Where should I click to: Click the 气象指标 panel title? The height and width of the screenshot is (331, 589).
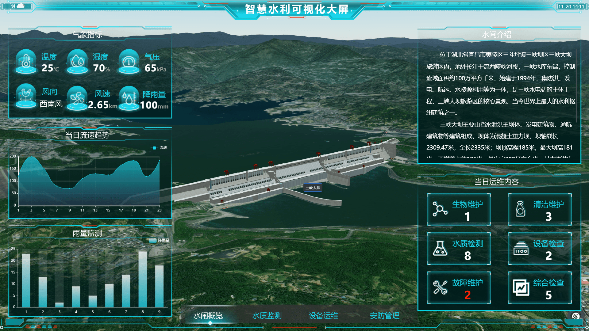click(87, 35)
